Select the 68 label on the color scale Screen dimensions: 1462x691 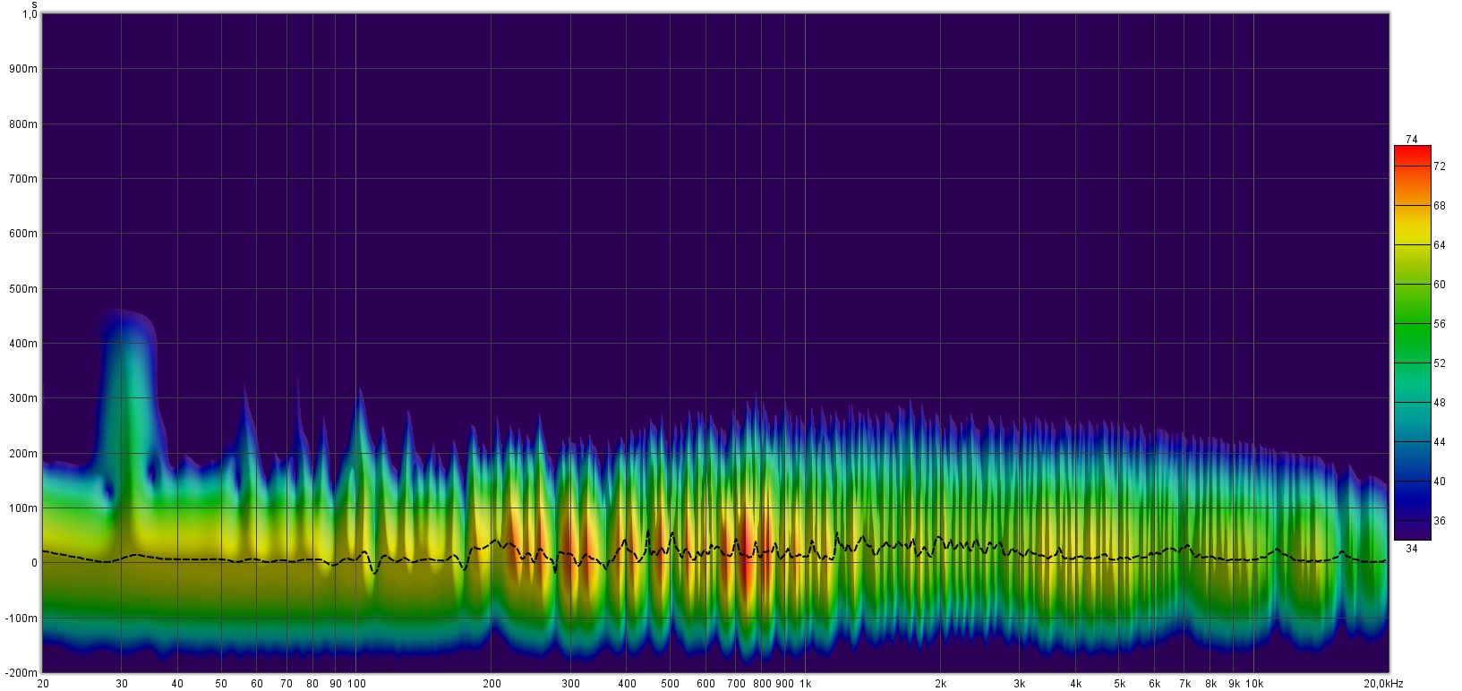[1439, 206]
